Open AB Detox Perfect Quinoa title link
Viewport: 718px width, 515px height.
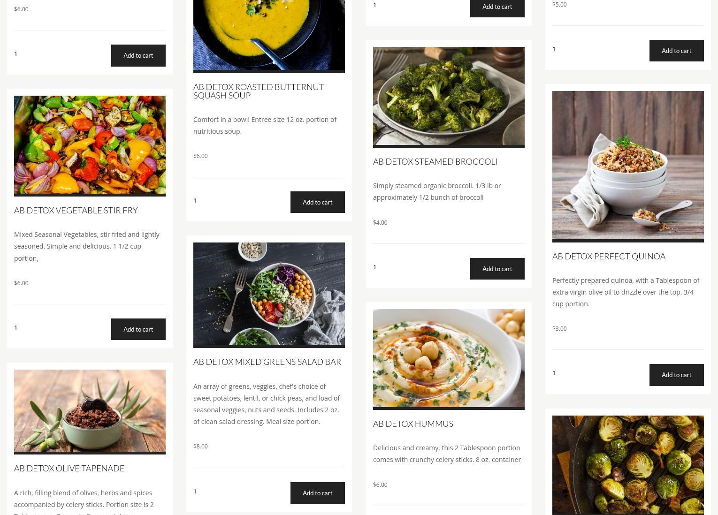coord(609,256)
